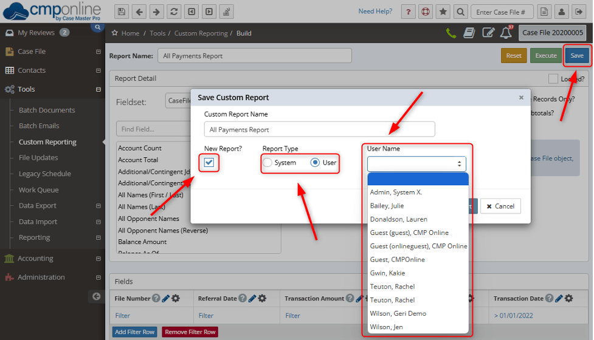
Task: Go back with the left arrow toolbar icon
Action: tap(139, 12)
